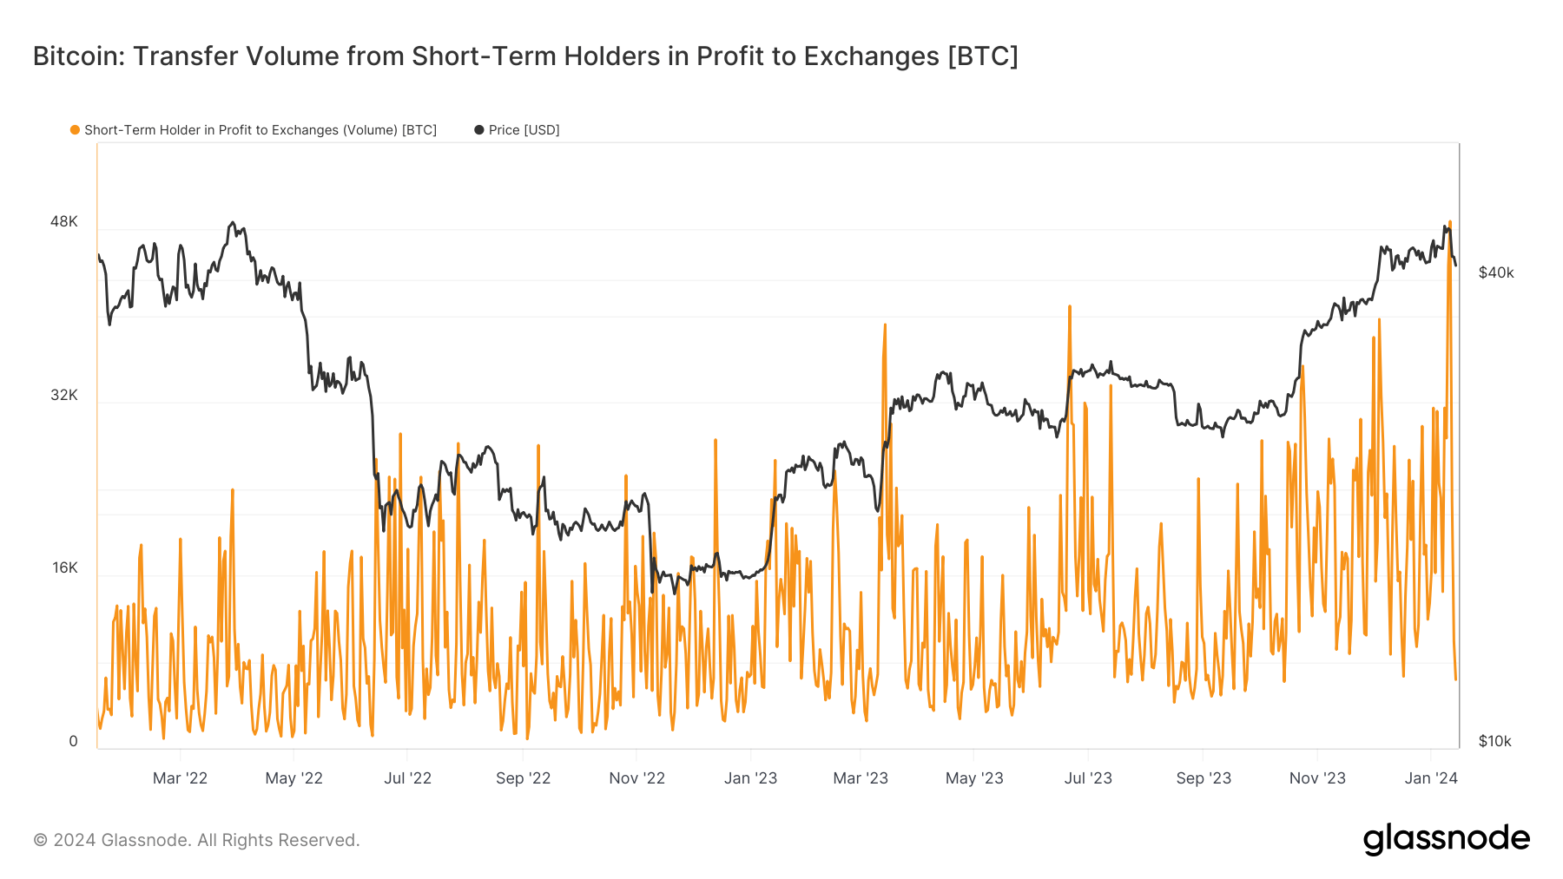Click the Nov '22 date label
The height and width of the screenshot is (879, 1563).
[x=636, y=778]
